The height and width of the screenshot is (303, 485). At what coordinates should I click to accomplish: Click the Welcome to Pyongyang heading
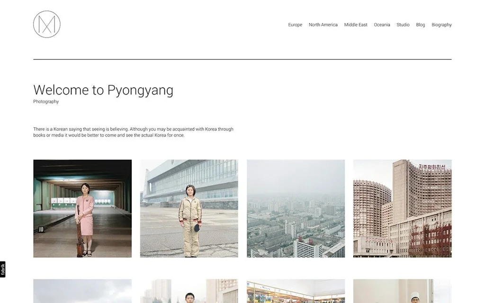(103, 90)
